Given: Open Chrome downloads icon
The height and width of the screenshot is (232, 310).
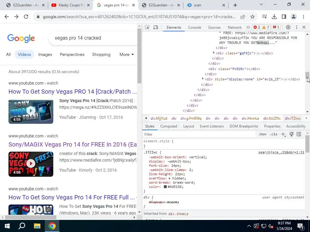Looking at the screenshot, I should [274, 17].
